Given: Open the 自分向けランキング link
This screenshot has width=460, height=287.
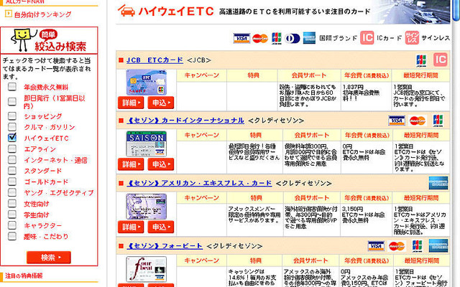Looking at the screenshot, I should click(x=43, y=14).
